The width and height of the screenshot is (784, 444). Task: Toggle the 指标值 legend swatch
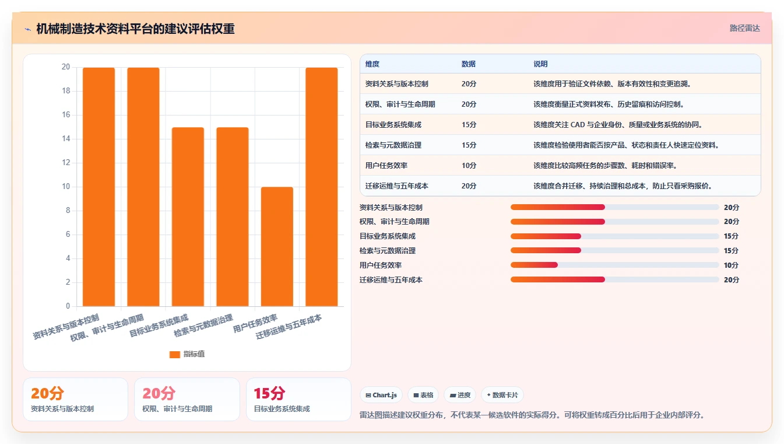click(x=174, y=354)
